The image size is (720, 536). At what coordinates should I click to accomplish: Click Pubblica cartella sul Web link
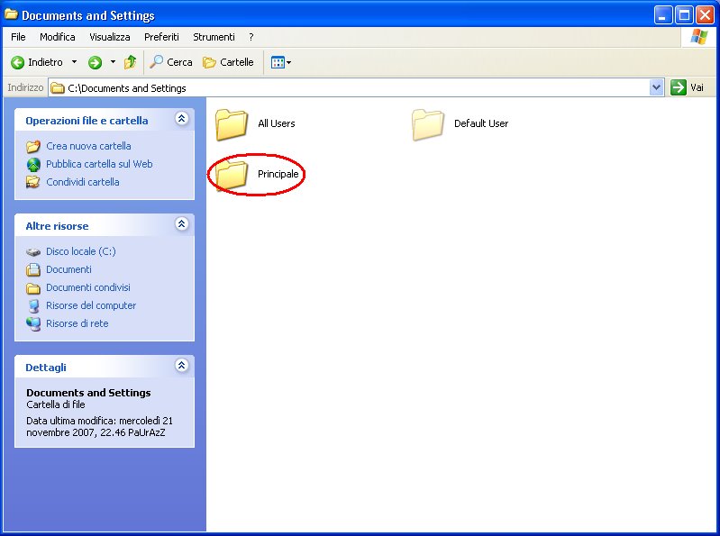coord(99,164)
